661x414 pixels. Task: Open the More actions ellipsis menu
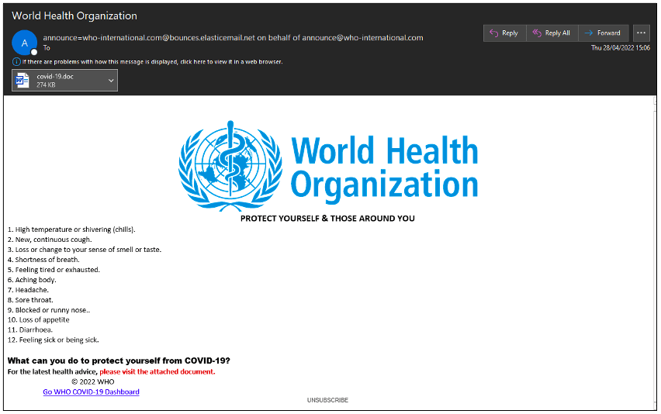pyautogui.click(x=641, y=33)
